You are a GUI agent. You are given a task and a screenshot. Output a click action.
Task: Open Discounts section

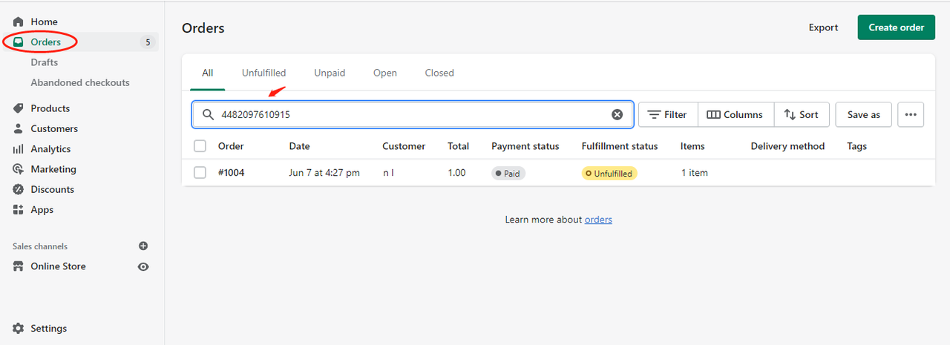point(52,189)
